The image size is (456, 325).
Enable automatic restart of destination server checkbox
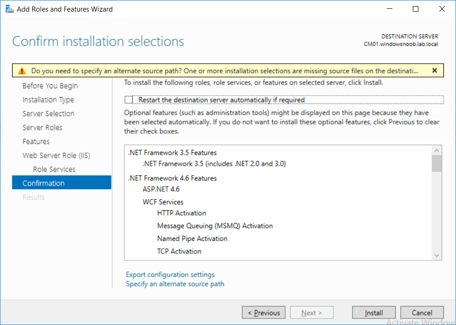129,100
